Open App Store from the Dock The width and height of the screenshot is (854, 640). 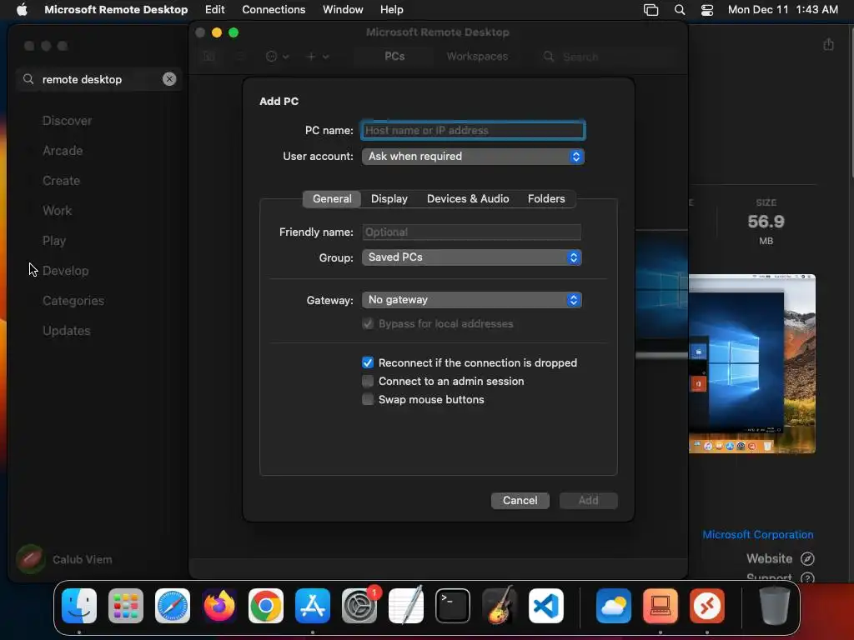point(313,606)
